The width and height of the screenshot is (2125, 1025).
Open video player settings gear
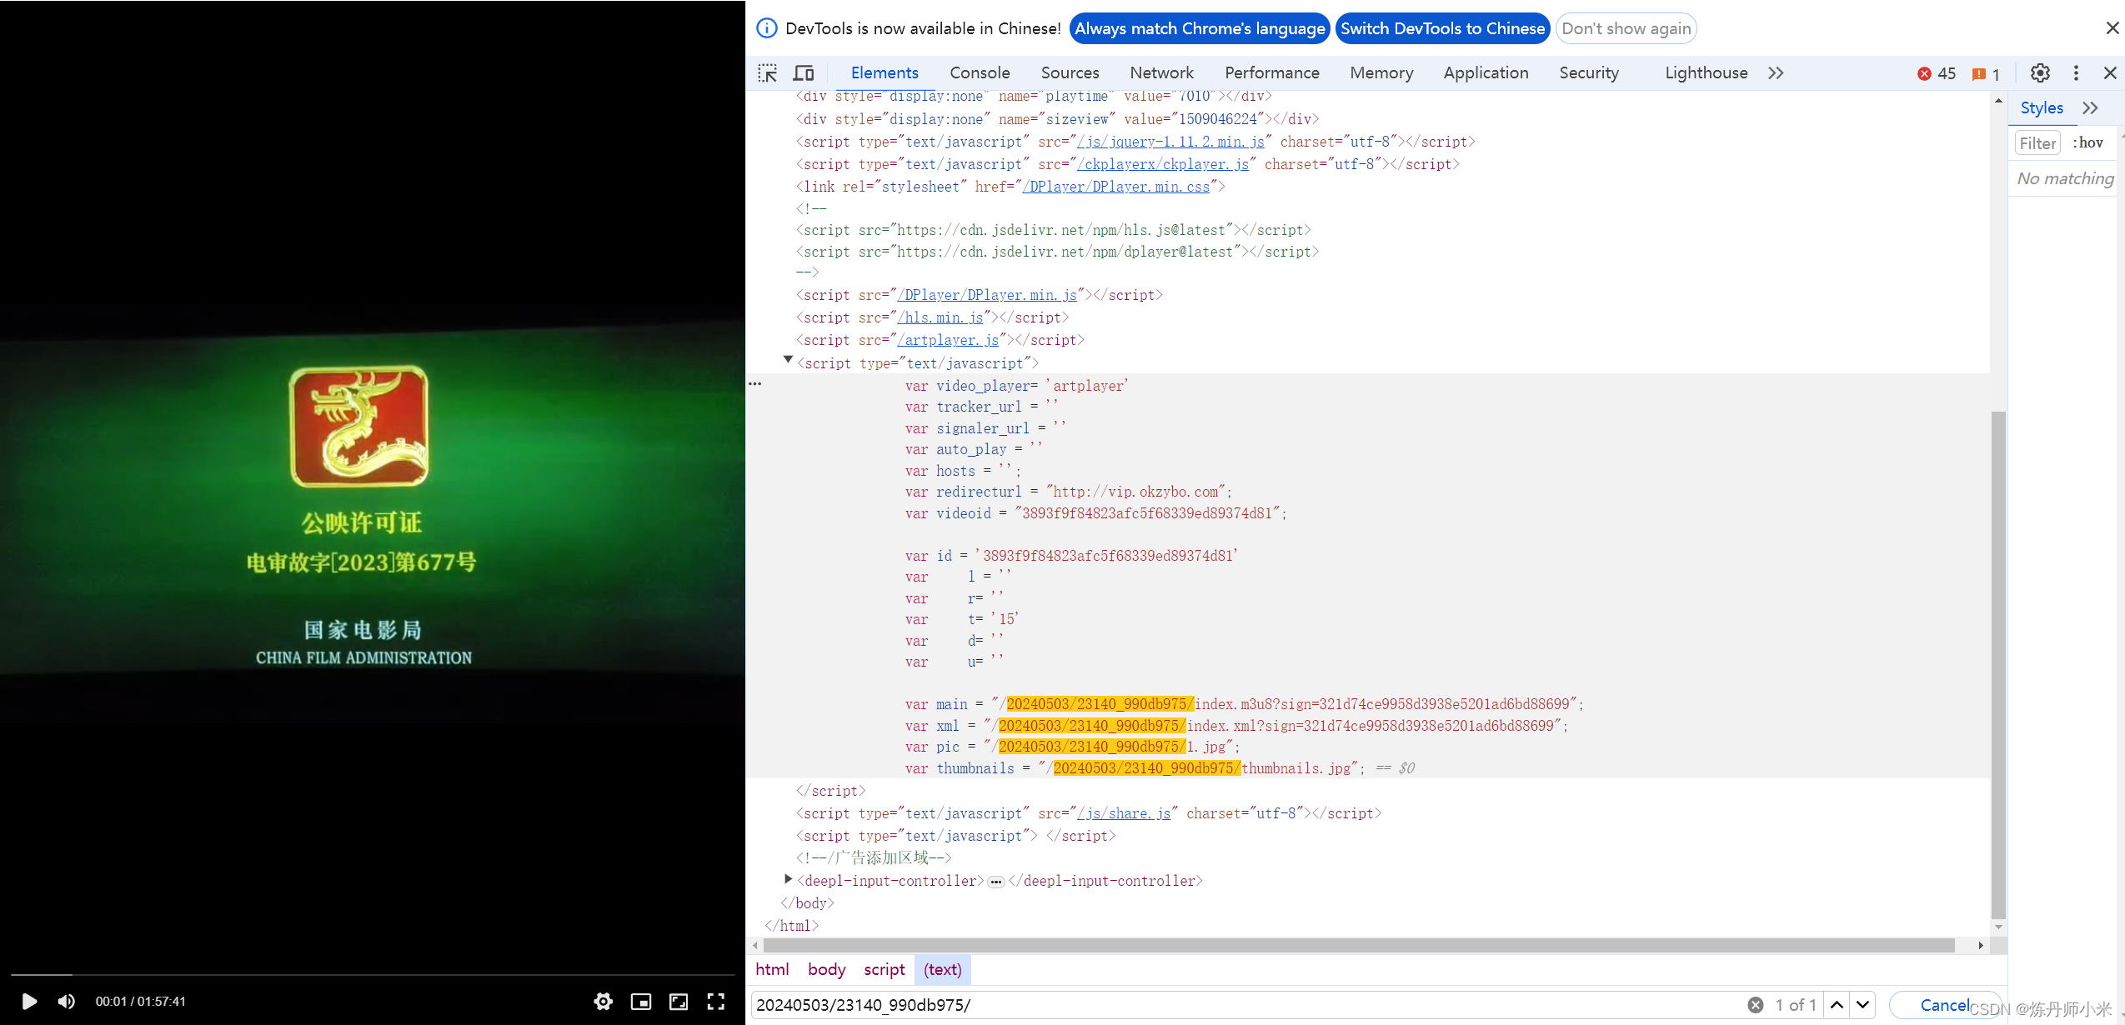click(603, 1001)
